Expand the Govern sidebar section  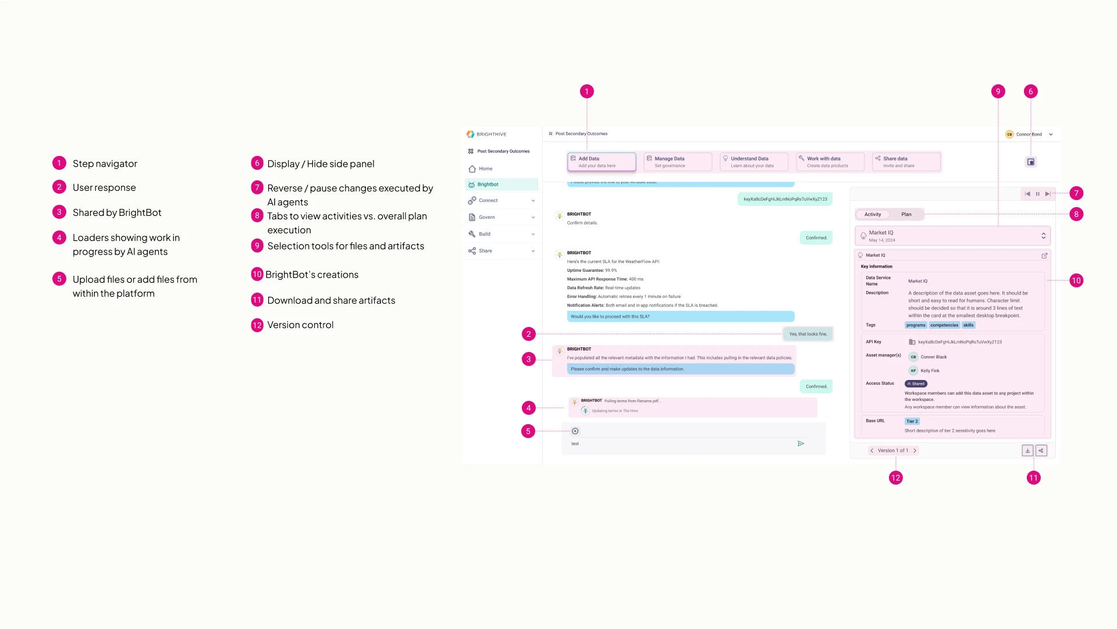click(x=533, y=218)
